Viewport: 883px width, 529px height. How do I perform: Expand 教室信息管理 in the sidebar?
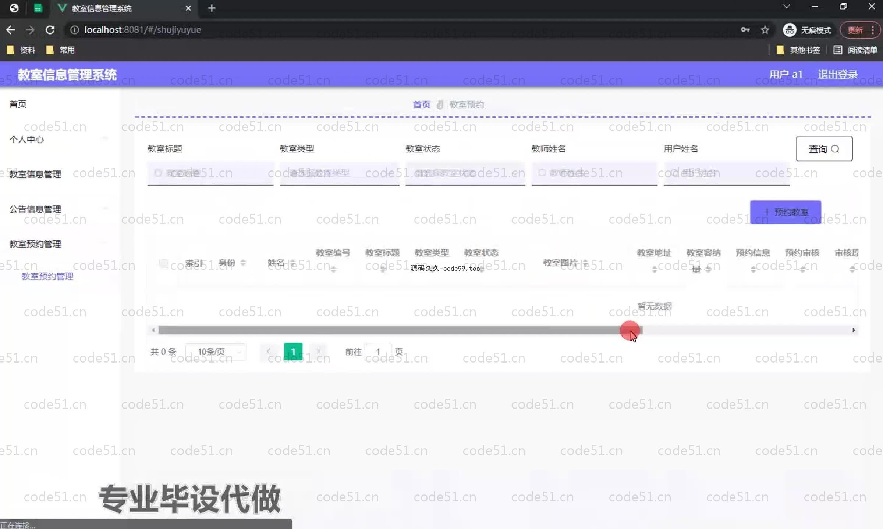coord(35,174)
